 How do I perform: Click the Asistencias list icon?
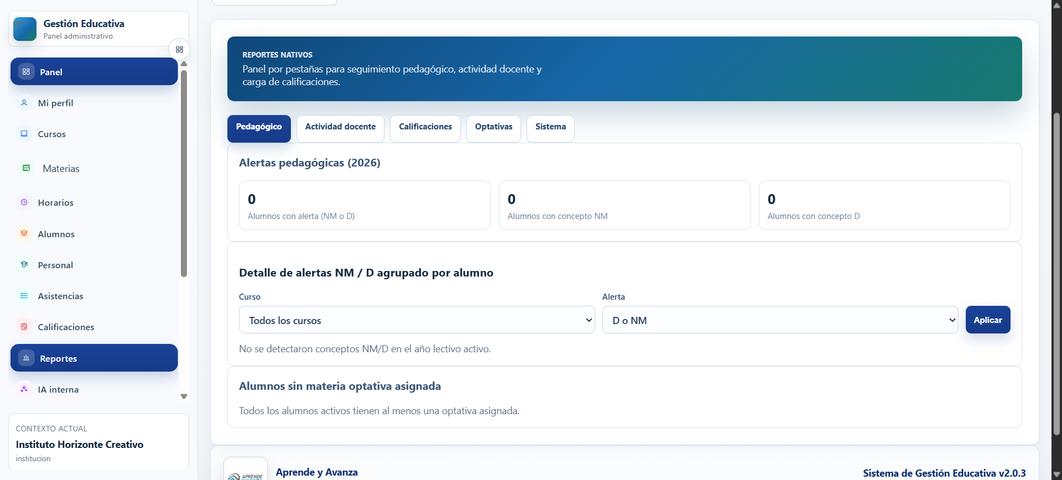[x=24, y=296]
